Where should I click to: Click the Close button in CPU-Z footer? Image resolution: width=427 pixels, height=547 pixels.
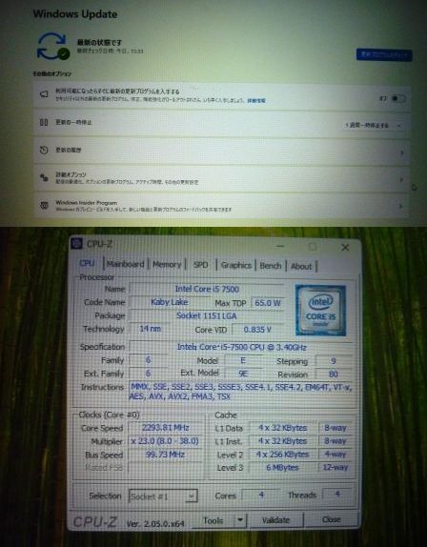[332, 519]
